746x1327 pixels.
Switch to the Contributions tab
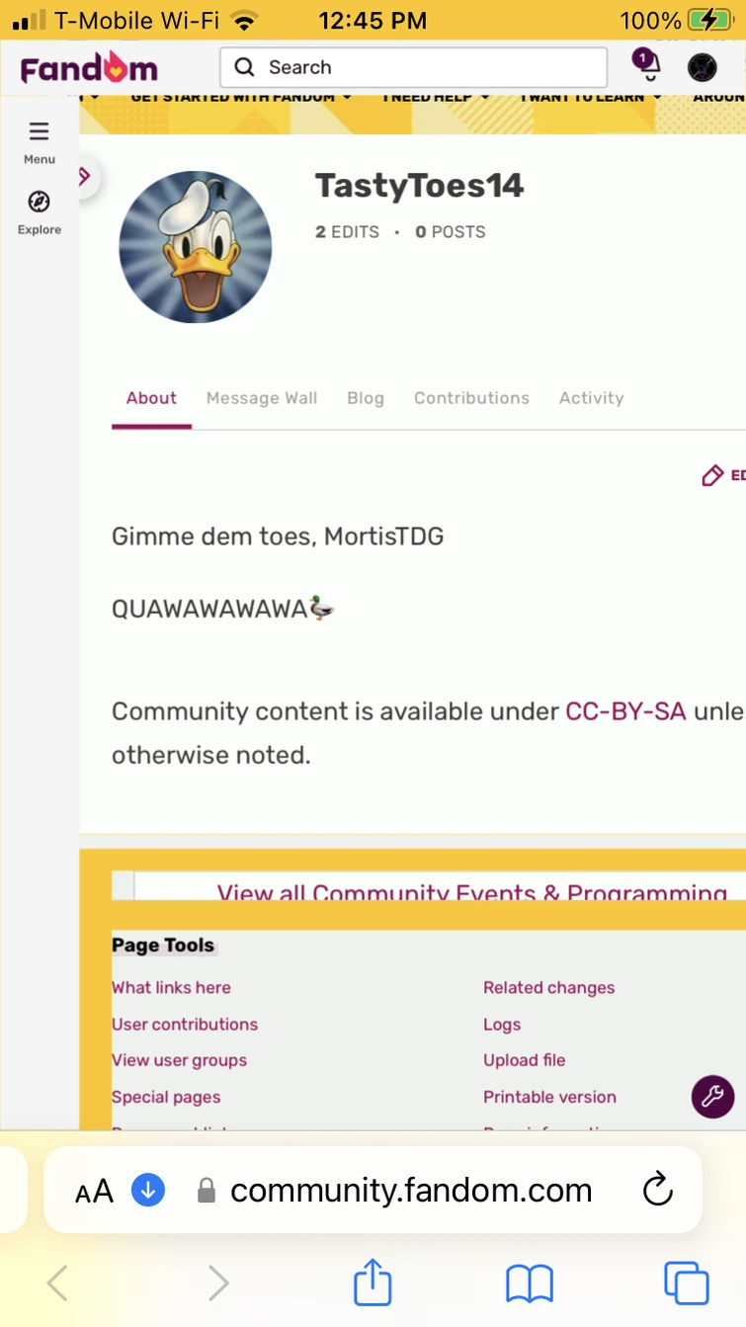click(471, 398)
